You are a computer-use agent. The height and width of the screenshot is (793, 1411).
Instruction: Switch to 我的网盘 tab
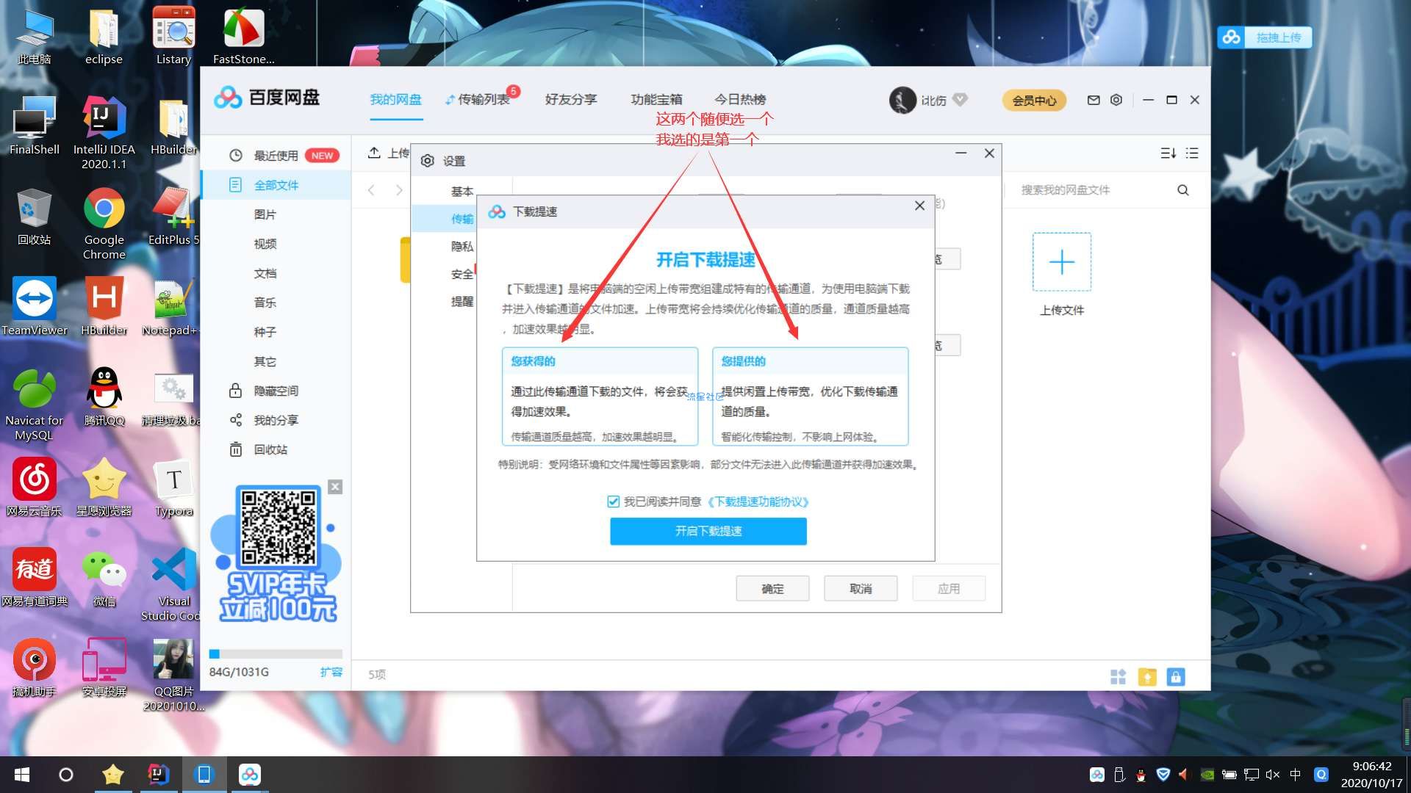click(396, 100)
